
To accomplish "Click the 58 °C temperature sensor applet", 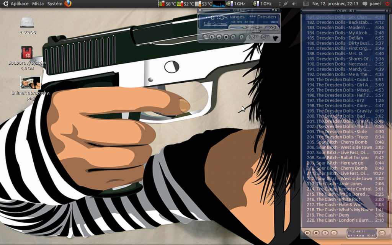I will coord(167,4).
